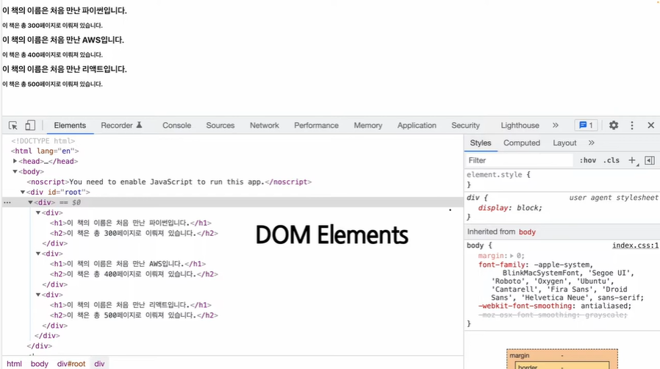
Task: Click body in the breadcrumb bar
Action: point(40,364)
